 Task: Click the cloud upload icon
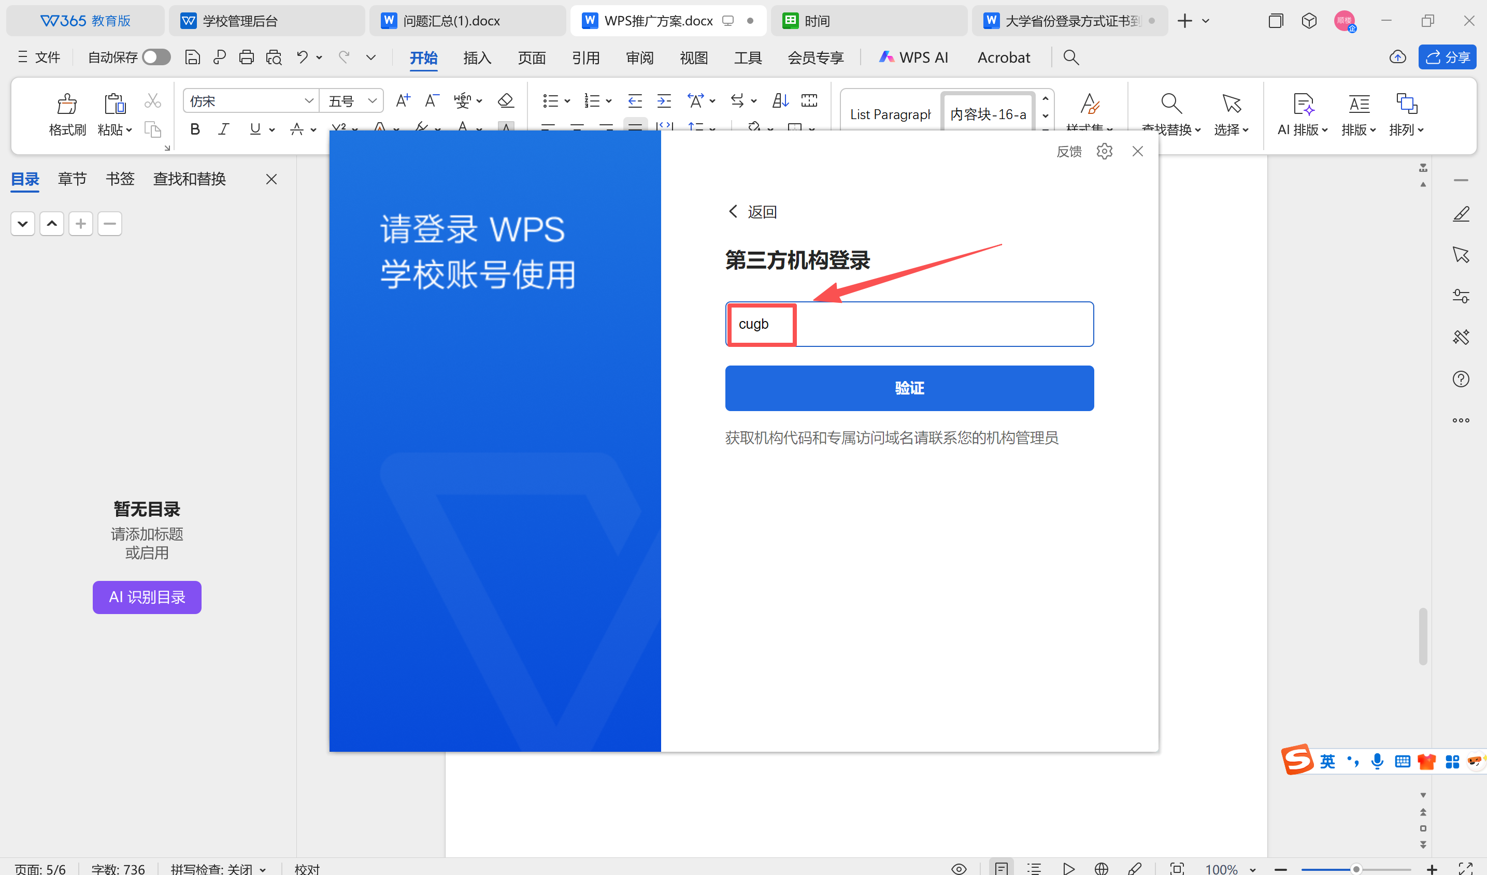[1397, 57]
